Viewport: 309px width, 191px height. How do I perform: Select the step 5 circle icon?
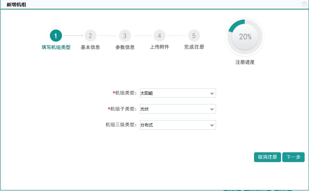[x=194, y=36]
